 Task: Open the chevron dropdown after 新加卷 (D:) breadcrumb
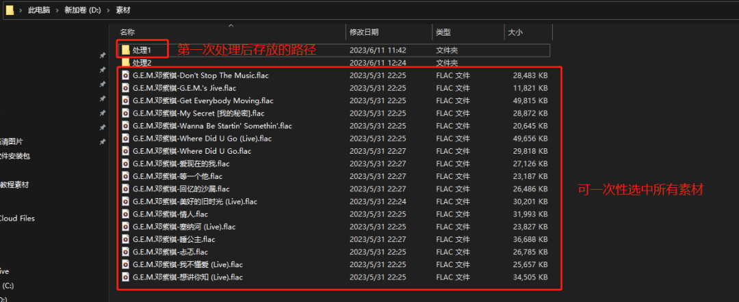(108, 10)
